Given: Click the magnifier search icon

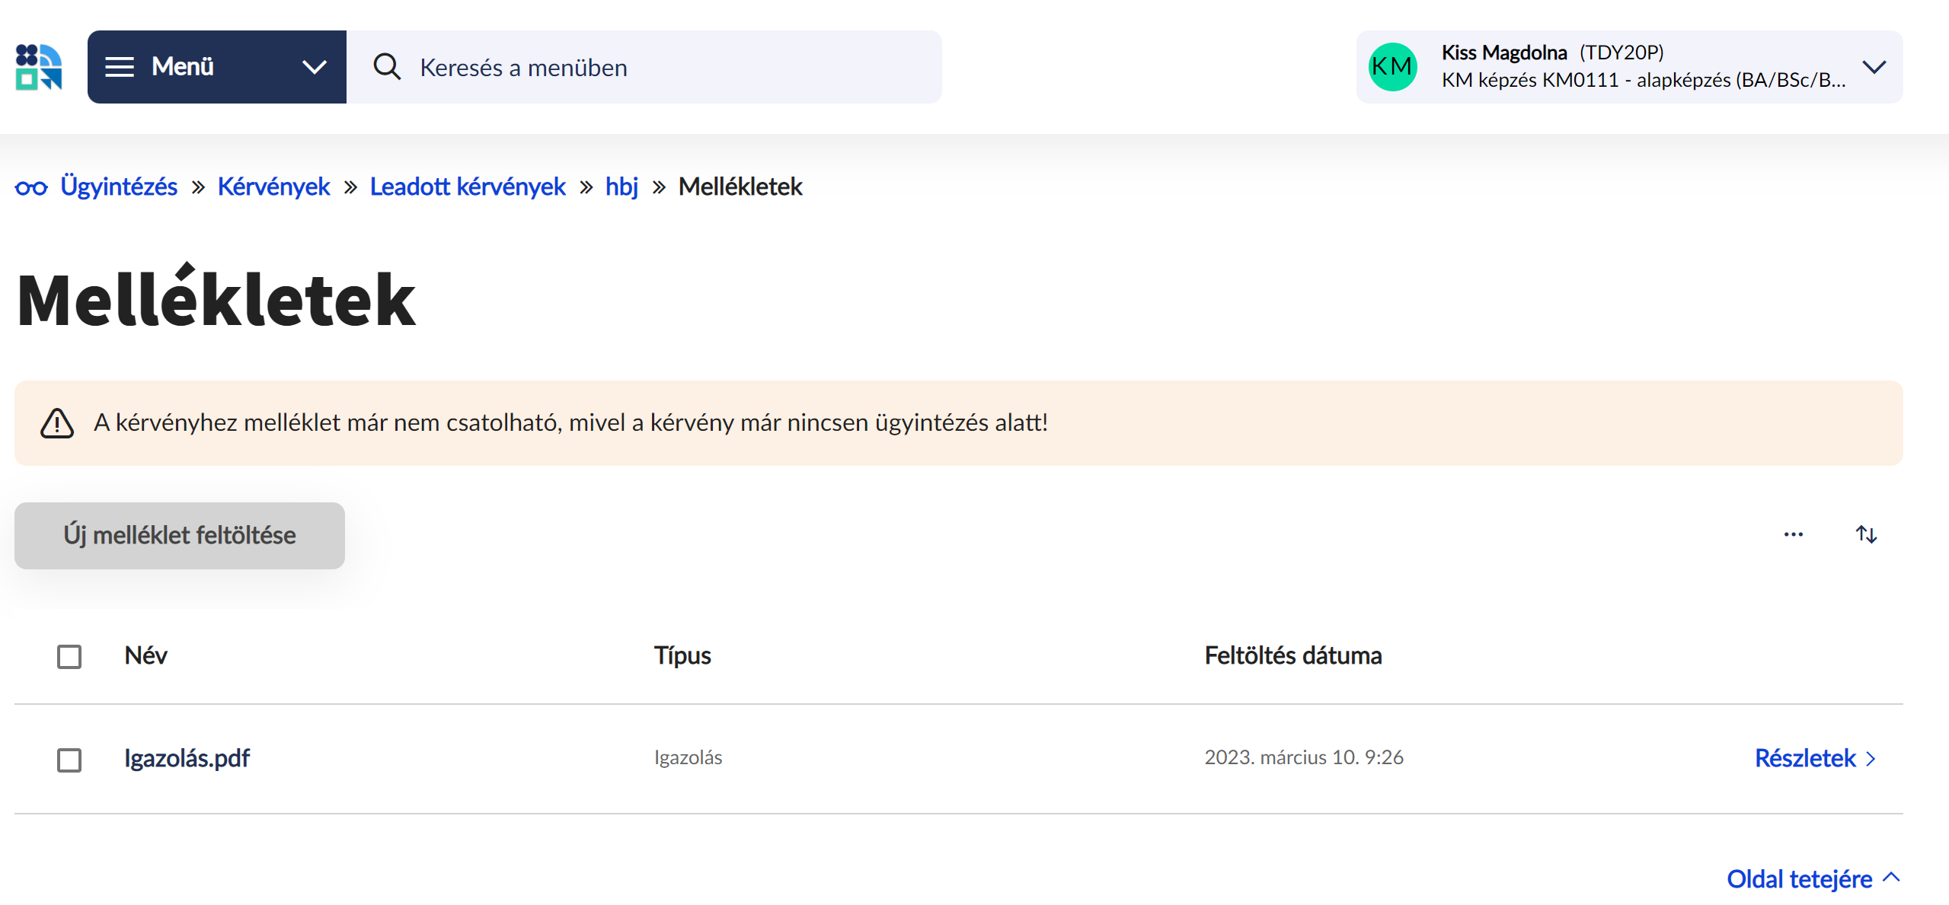Looking at the screenshot, I should click(387, 67).
